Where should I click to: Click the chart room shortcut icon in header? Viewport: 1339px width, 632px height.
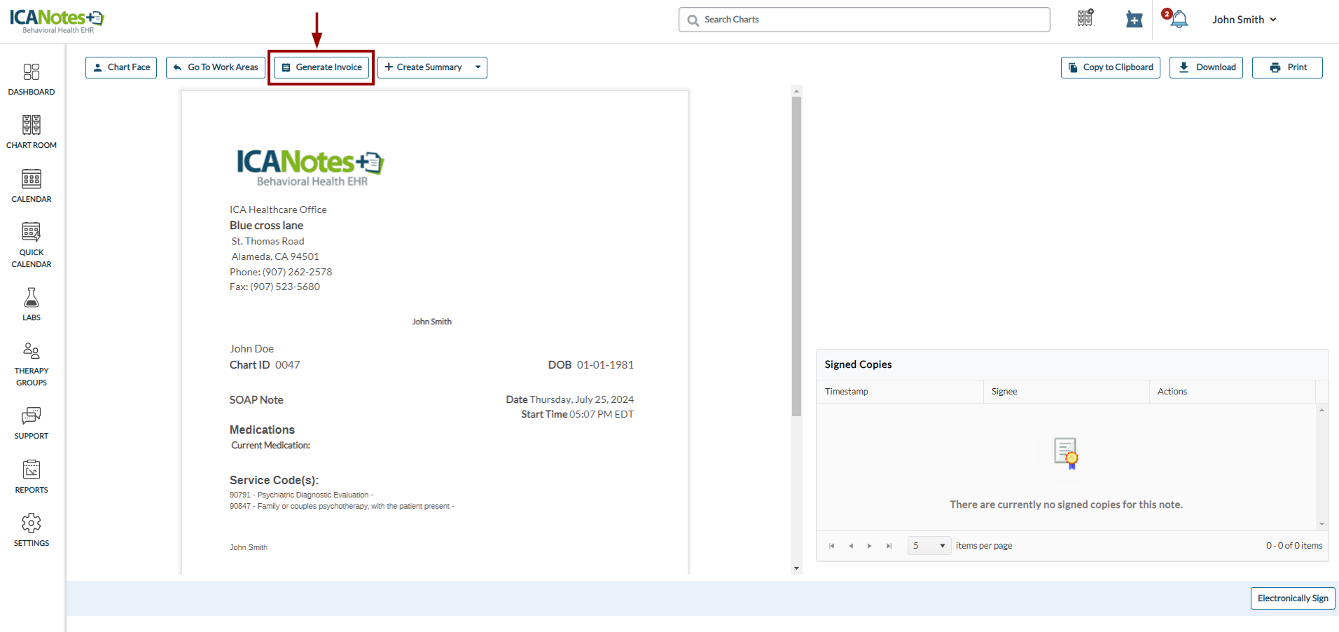1085,18
